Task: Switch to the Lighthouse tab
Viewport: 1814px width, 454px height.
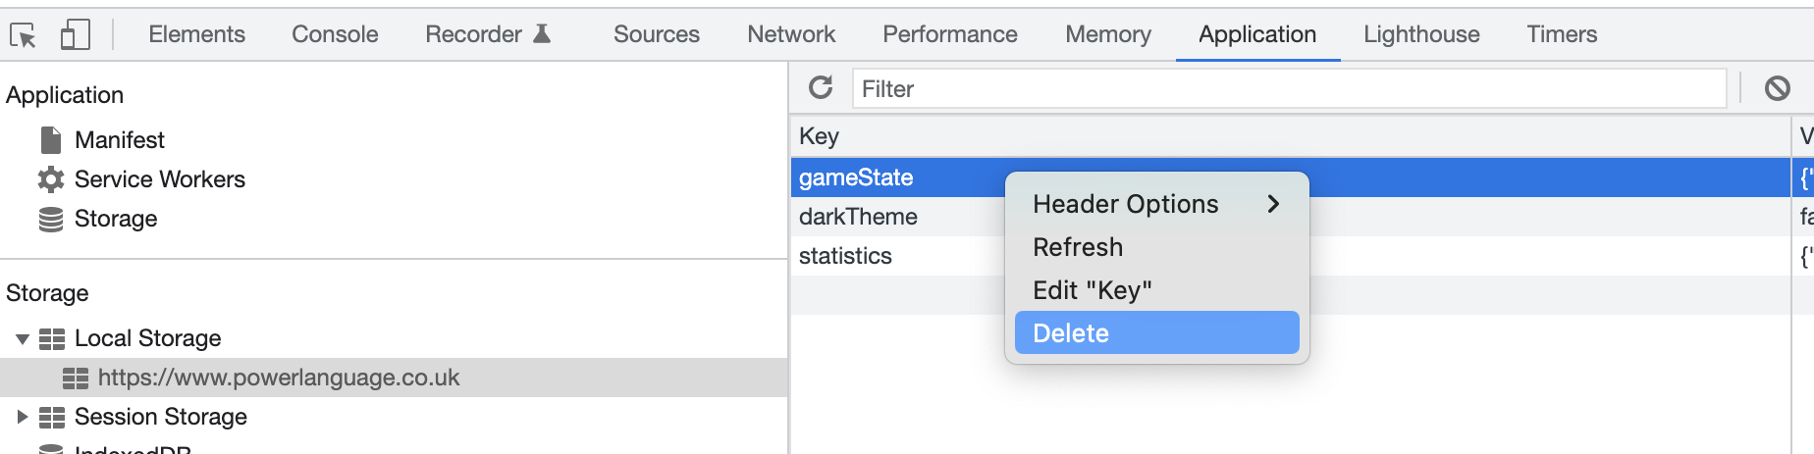Action: click(1421, 34)
